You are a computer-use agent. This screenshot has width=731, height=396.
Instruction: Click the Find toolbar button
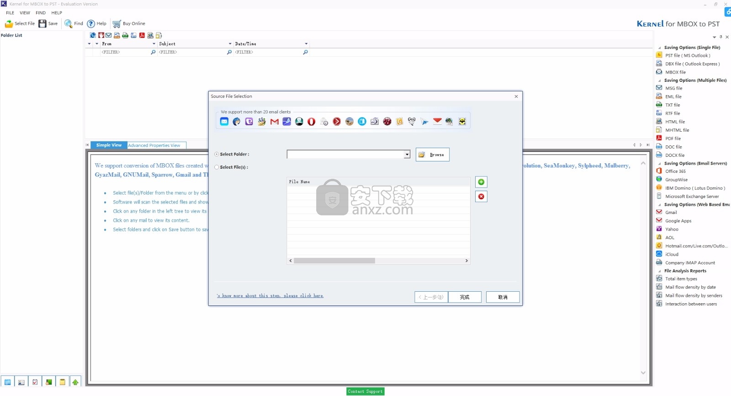74,24
